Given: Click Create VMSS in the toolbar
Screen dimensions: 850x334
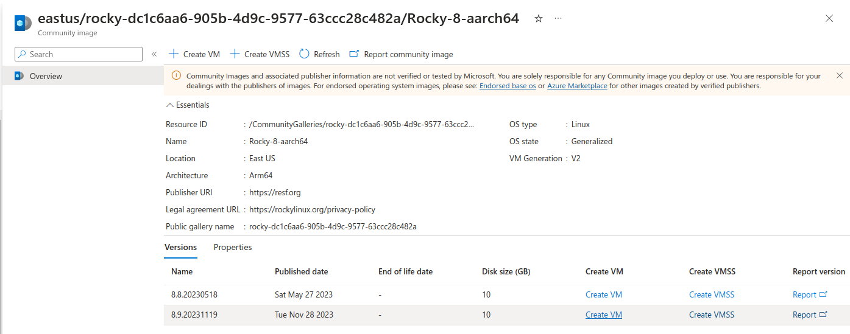Looking at the screenshot, I should pos(260,54).
